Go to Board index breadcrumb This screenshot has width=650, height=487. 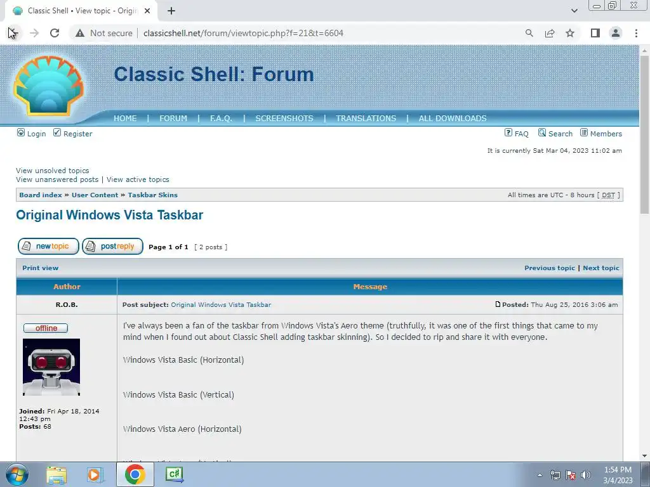tap(41, 195)
